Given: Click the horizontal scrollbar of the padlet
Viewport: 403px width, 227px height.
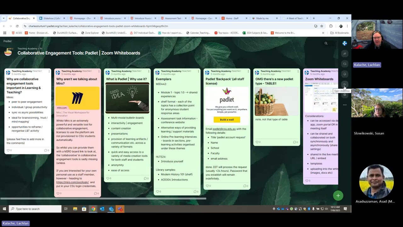Looking at the screenshot, I should 103,199.
